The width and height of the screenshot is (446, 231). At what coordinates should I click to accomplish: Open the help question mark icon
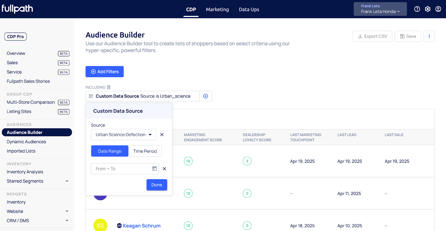[417, 9]
